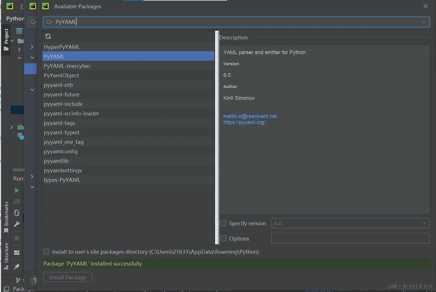Click author name Kirill Simonov

pos(239,98)
